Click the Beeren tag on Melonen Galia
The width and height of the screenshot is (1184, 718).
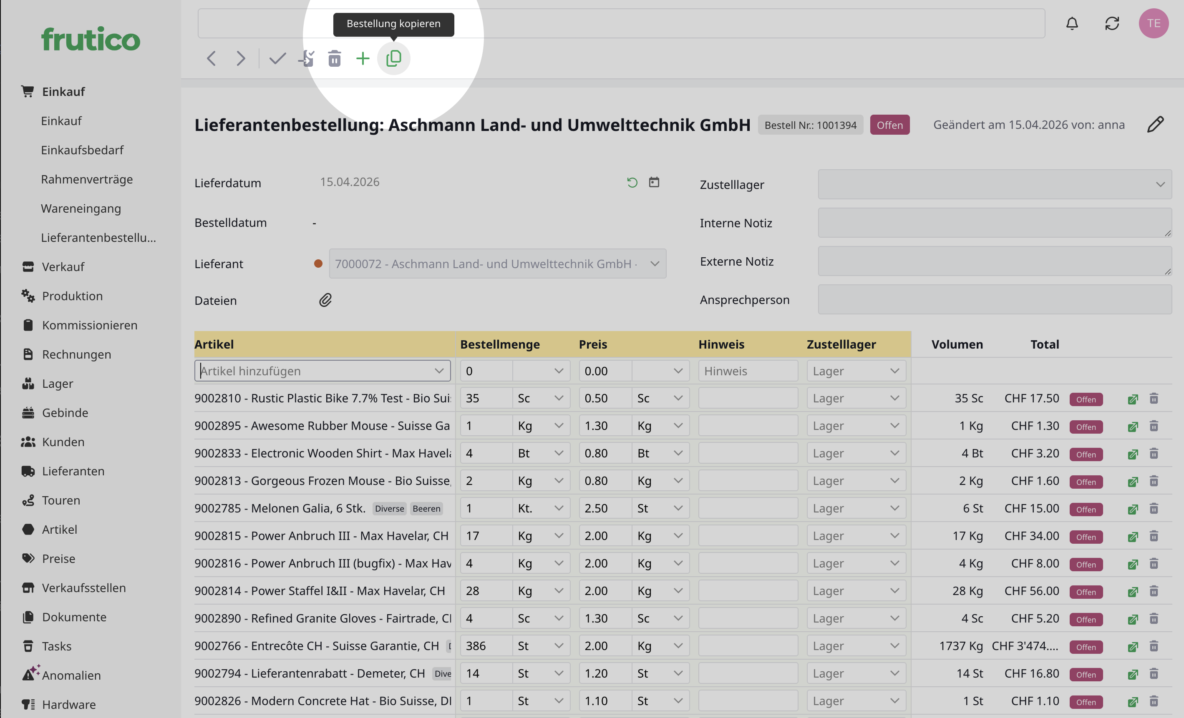point(426,509)
